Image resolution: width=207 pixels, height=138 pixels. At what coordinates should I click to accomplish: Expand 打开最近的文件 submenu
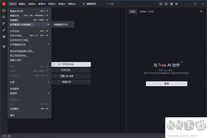[29, 45]
